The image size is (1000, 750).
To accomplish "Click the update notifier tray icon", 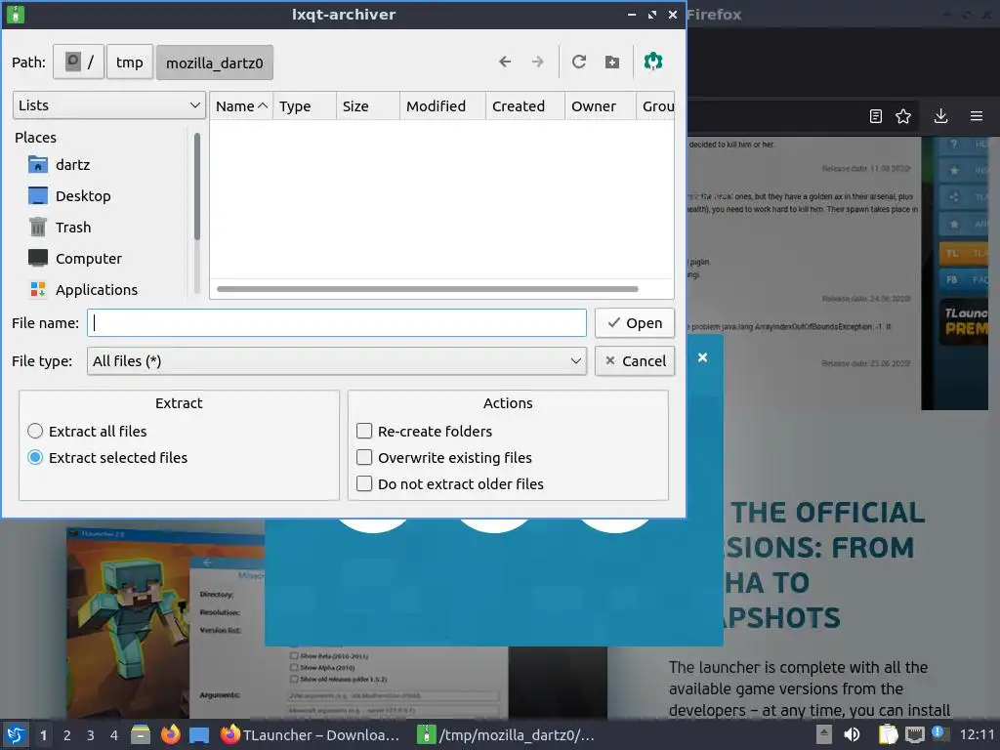I will 939,733.
